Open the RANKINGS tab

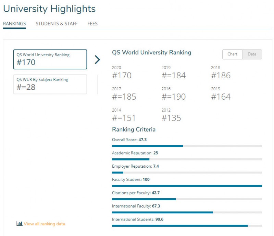tap(14, 24)
